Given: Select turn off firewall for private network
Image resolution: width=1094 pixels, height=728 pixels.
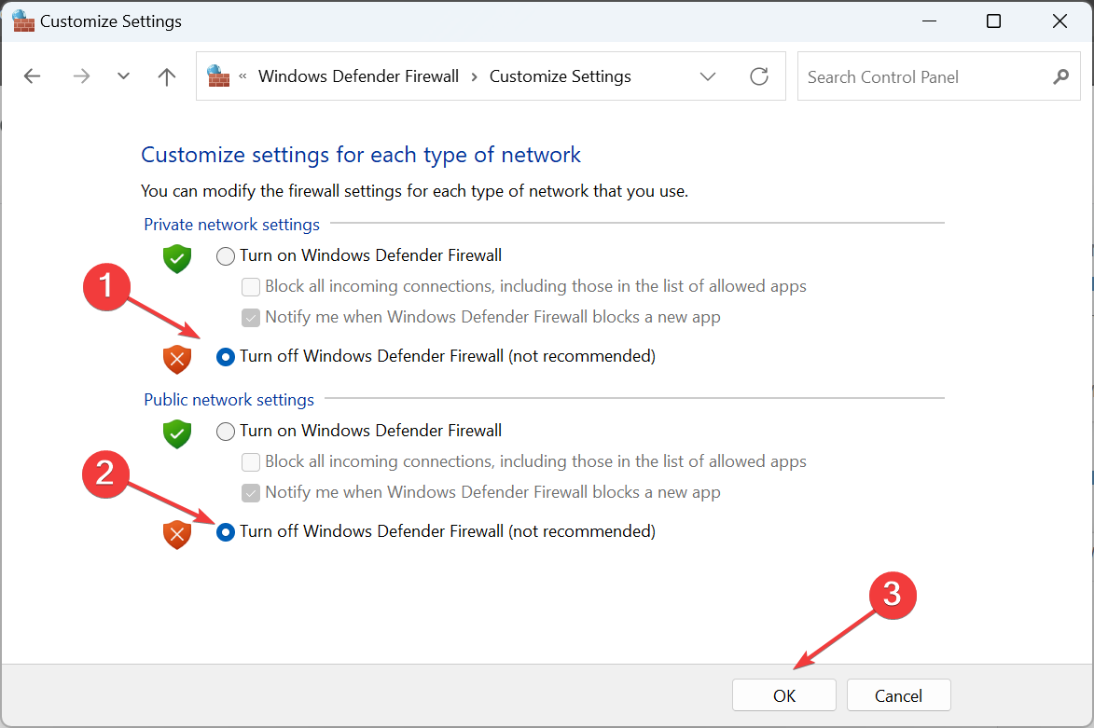Looking at the screenshot, I should [x=226, y=357].
